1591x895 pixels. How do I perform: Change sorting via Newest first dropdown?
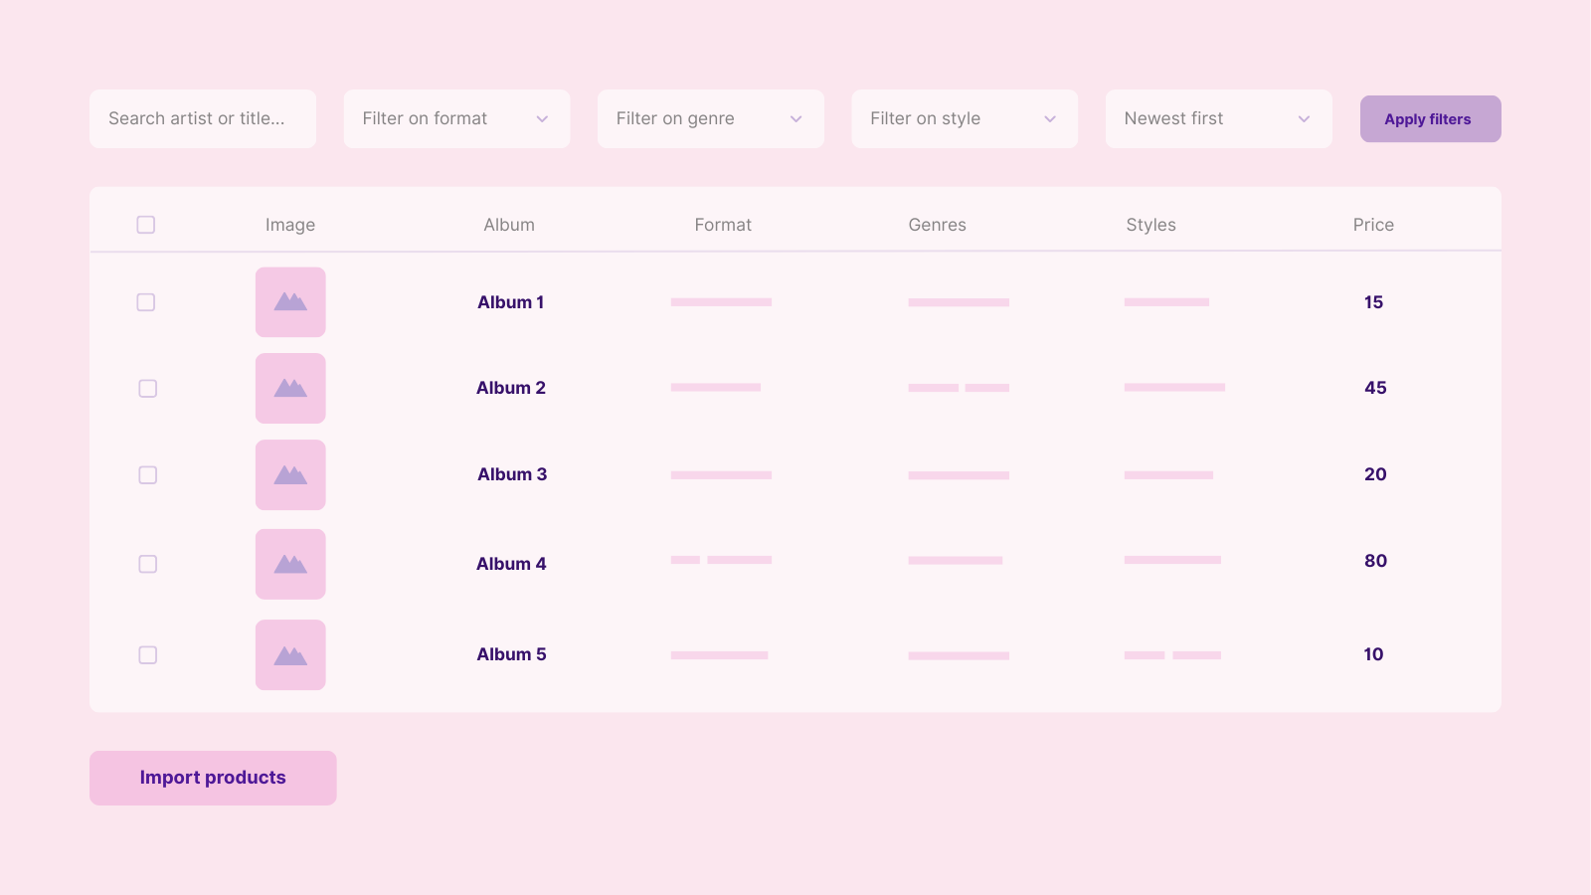[1218, 119]
